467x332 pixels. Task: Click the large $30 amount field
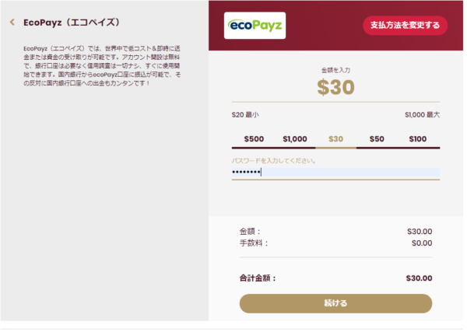pyautogui.click(x=335, y=88)
